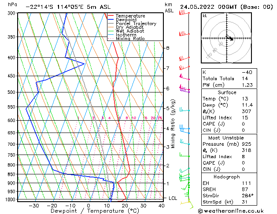Click the Most Unstable theta-e value 318

coord(247,150)
